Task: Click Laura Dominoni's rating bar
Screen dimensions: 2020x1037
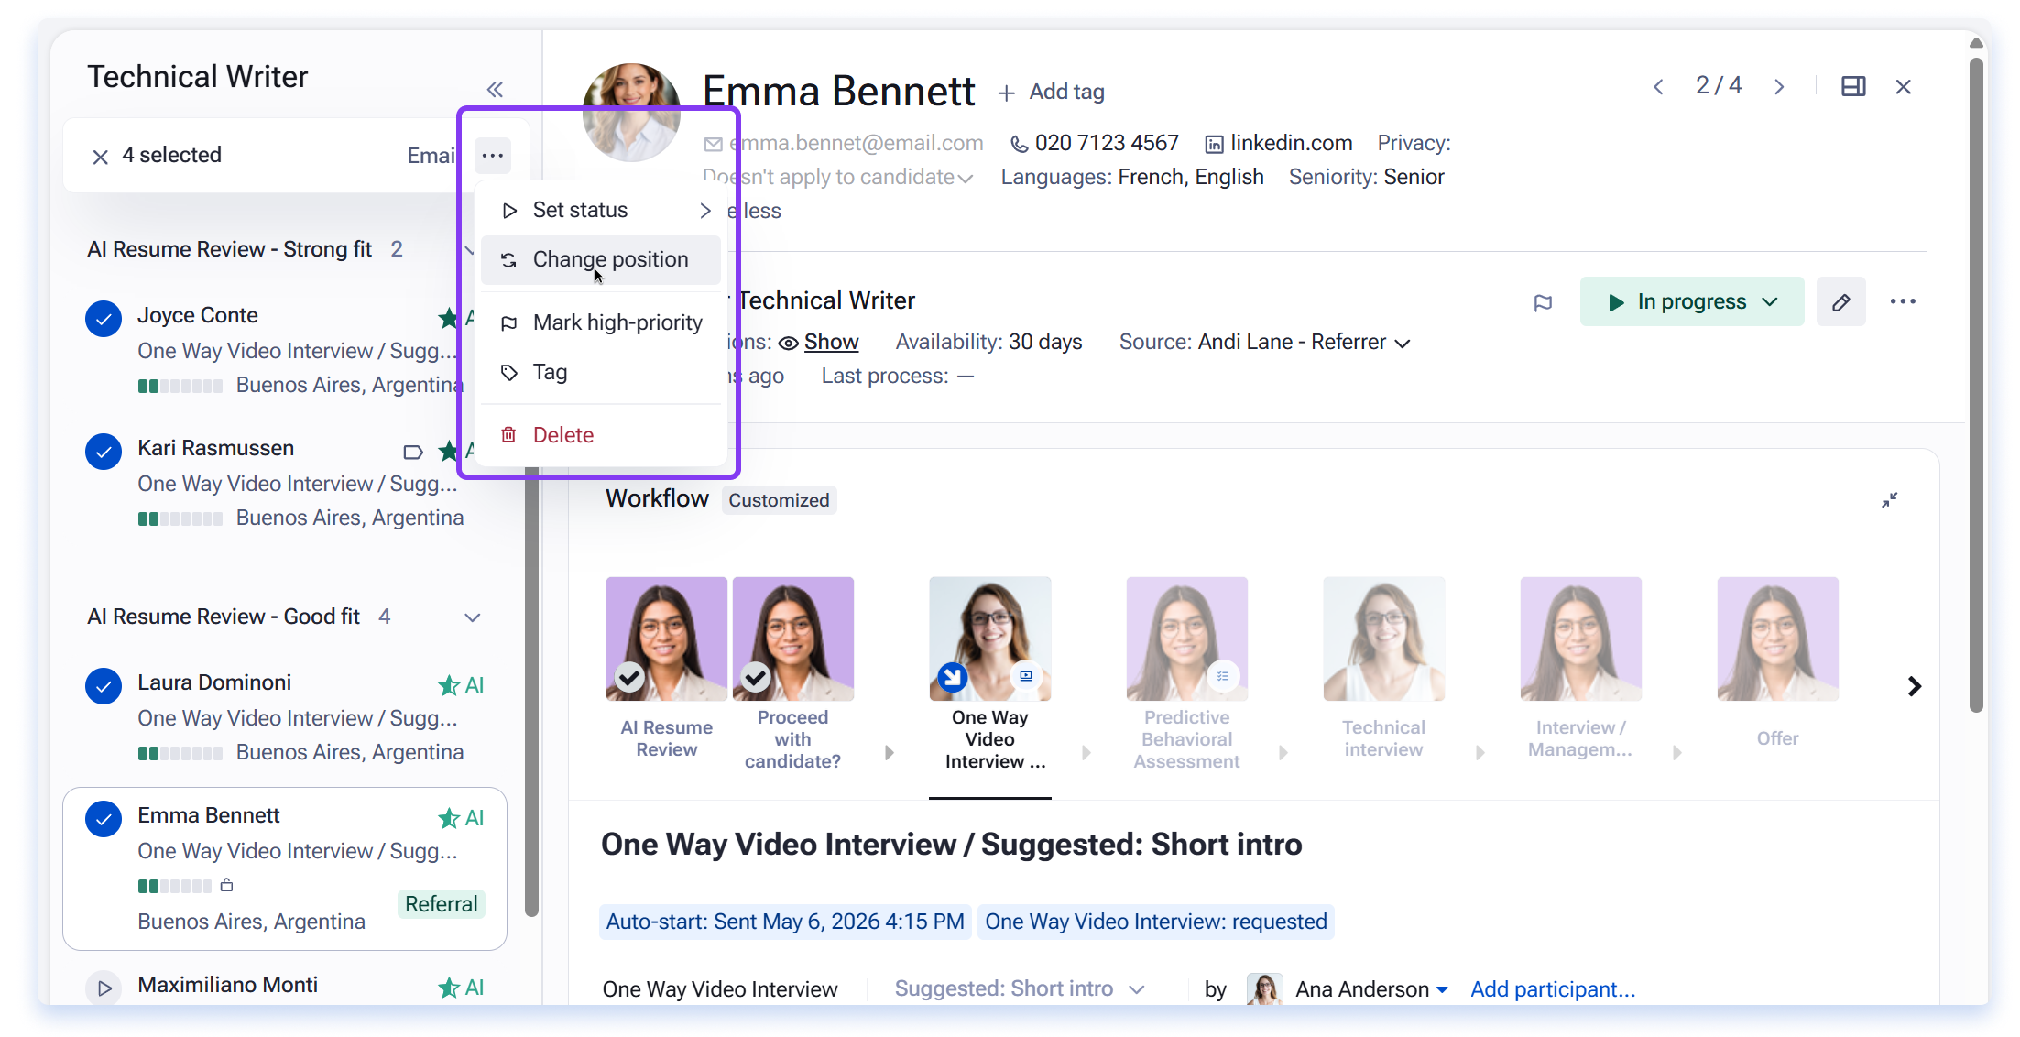Action: click(180, 753)
